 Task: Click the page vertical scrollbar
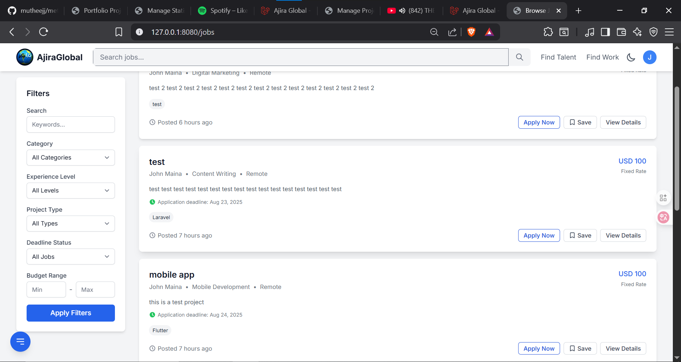tap(677, 149)
